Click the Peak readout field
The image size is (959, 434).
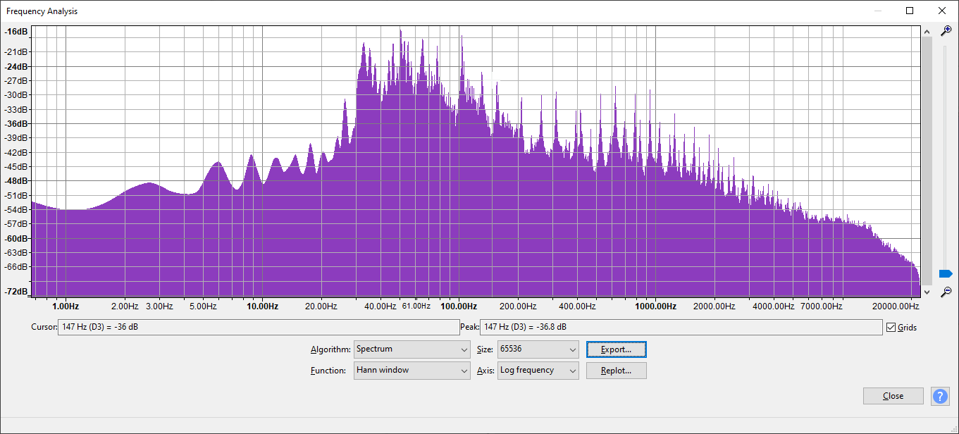680,328
